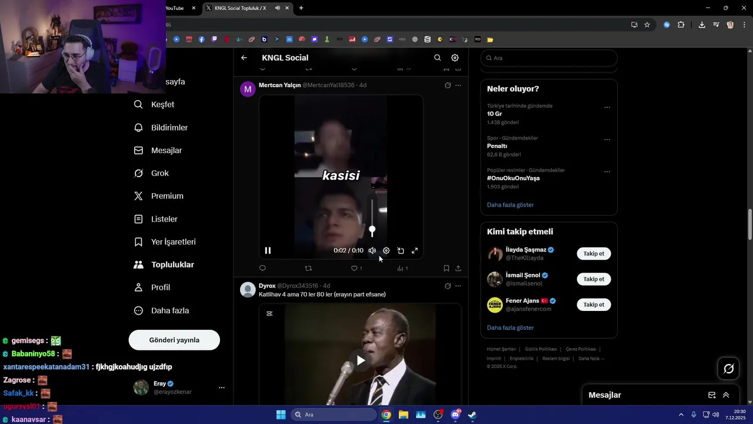The image size is (753, 424).
Task: Show hidden system tray icons
Action: (x=681, y=415)
